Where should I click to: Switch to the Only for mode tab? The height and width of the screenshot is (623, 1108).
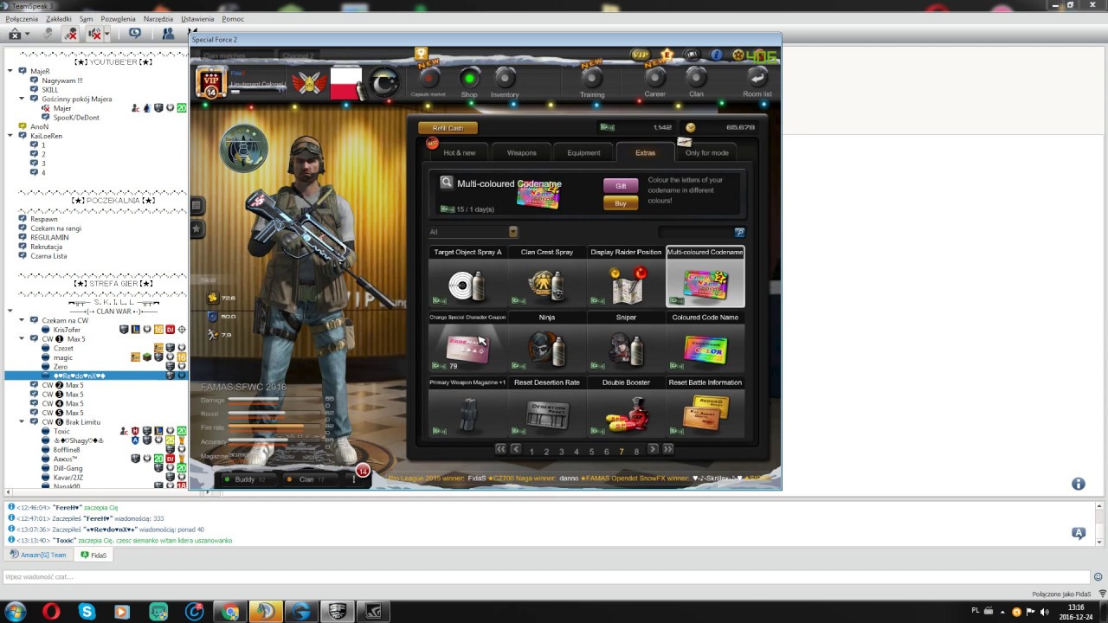click(707, 152)
